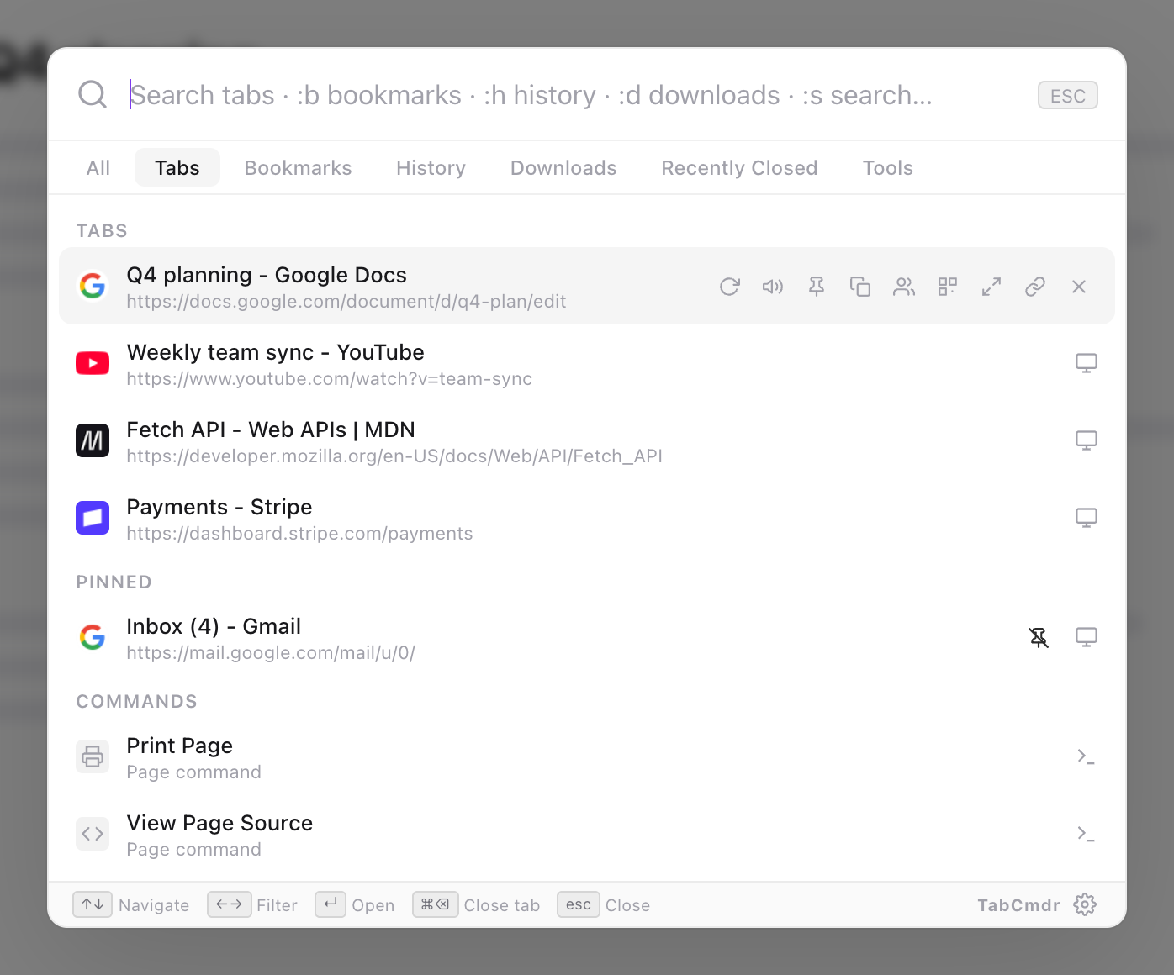The width and height of the screenshot is (1174, 975).
Task: Click the YouTube favicon
Action: point(93,363)
